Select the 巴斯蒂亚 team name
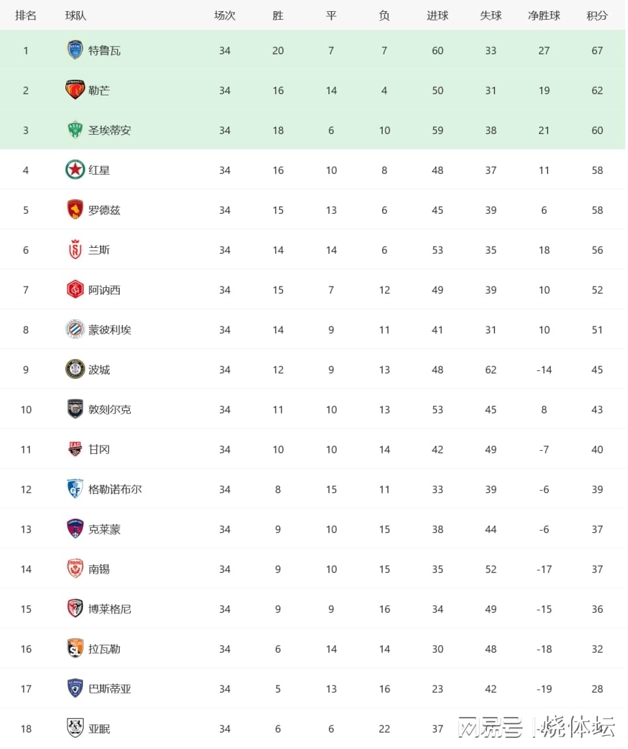Image resolution: width=628 pixels, height=749 pixels. [109, 689]
